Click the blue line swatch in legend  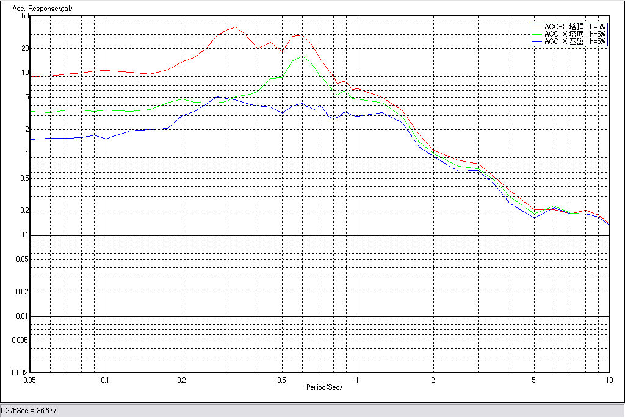536,41
